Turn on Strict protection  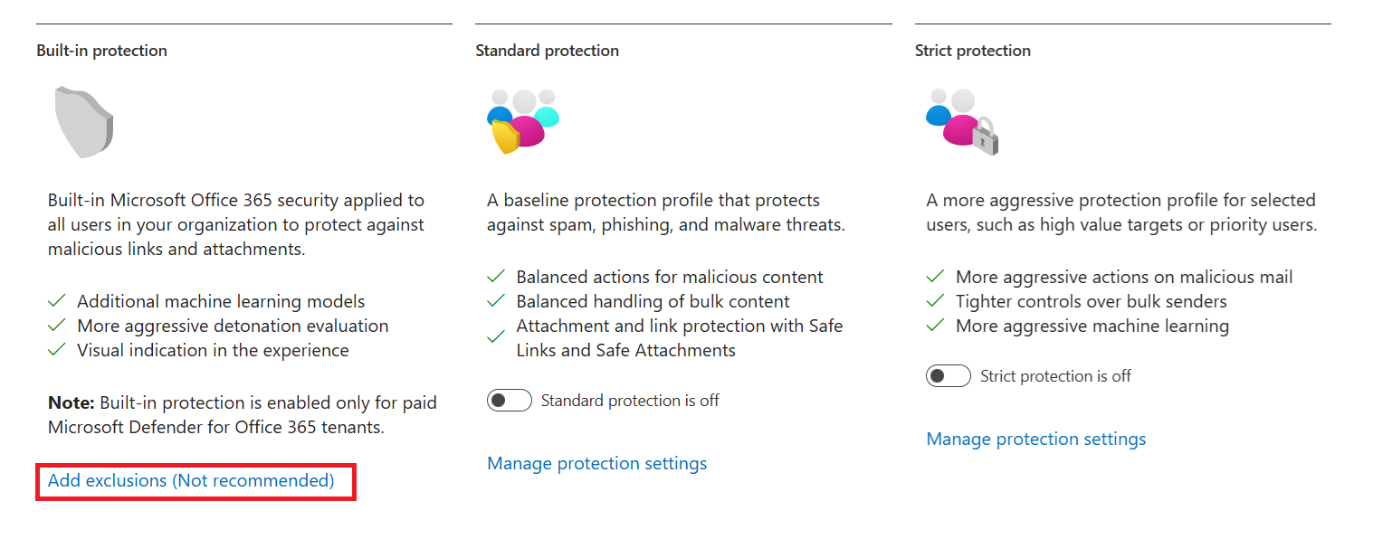[x=948, y=375]
